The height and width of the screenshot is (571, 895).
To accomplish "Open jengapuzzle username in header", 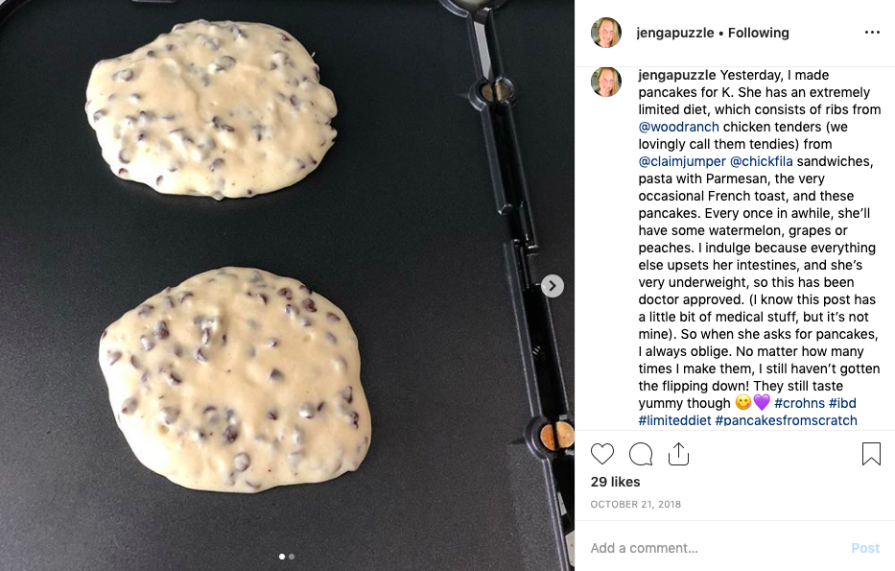I will (x=675, y=34).
